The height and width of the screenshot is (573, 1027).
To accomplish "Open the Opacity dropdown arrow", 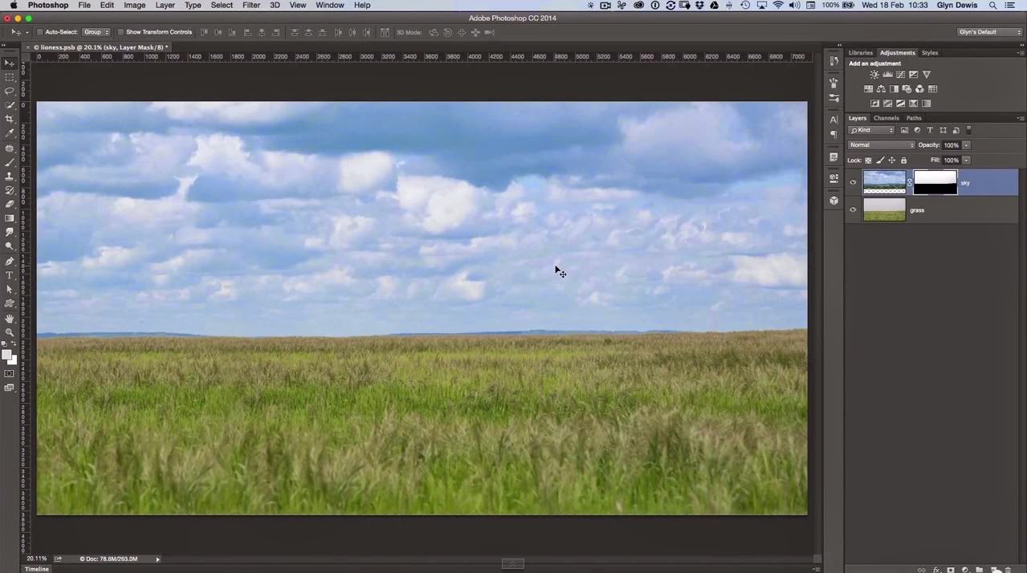I will pos(967,145).
